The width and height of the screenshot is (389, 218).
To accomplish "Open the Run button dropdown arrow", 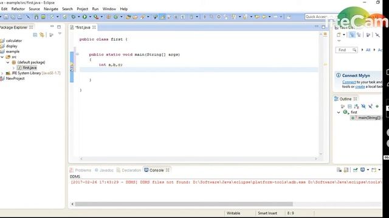I will click(x=90, y=17).
